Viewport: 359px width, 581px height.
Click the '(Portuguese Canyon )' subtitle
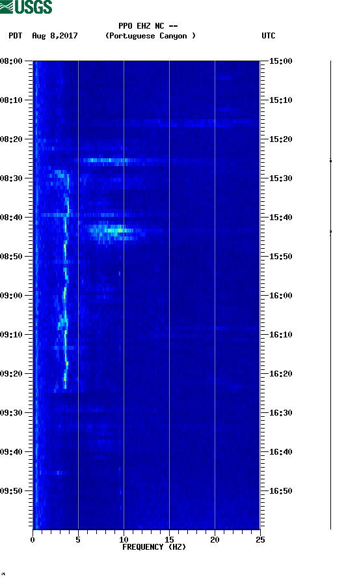[x=150, y=36]
